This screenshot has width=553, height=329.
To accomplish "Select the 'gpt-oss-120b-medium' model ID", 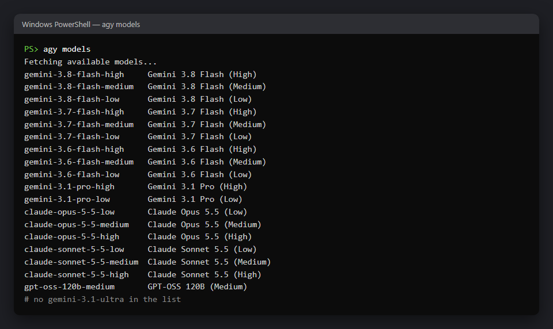I will pos(70,287).
